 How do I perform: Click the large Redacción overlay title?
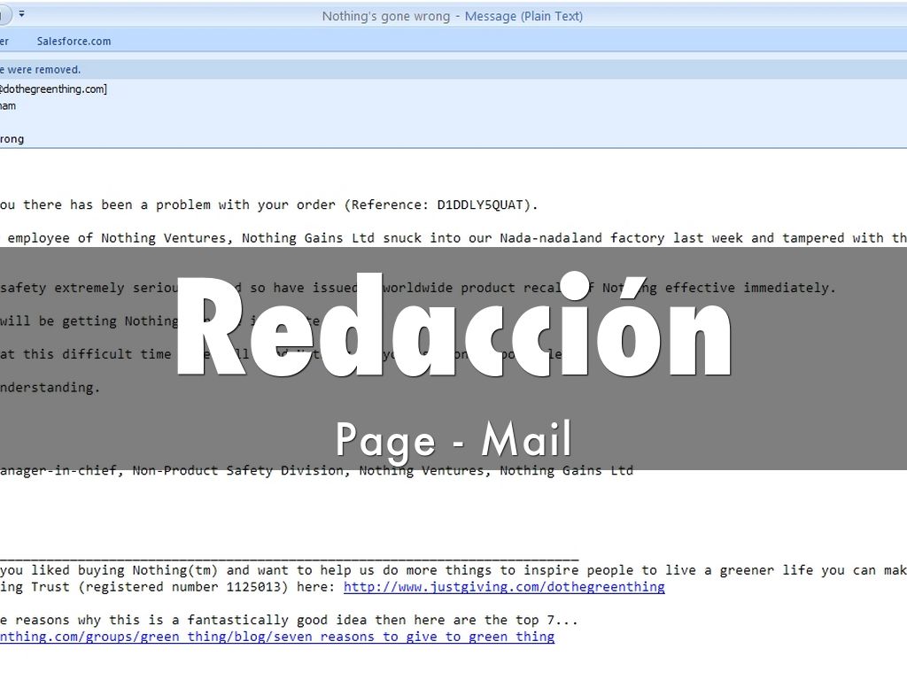click(x=453, y=329)
